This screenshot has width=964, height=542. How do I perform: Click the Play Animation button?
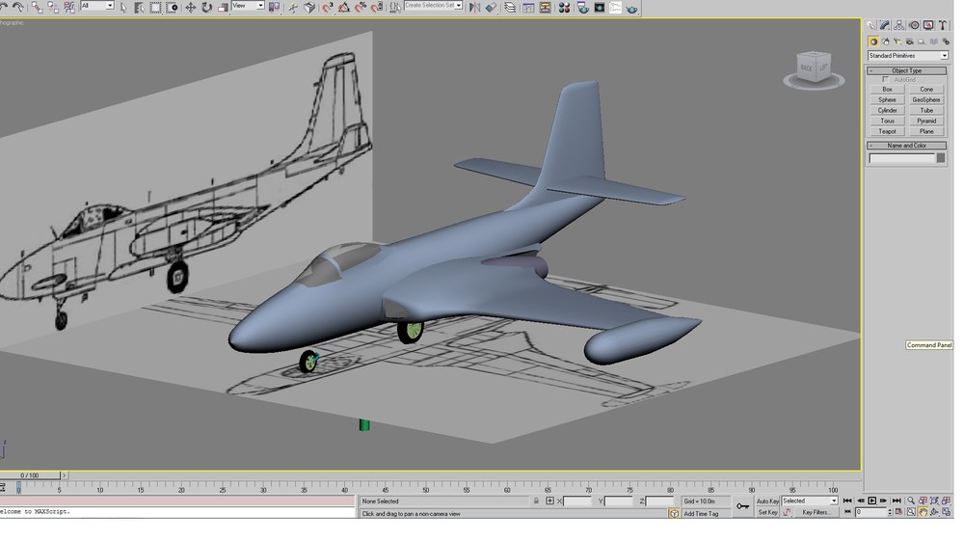(x=871, y=501)
